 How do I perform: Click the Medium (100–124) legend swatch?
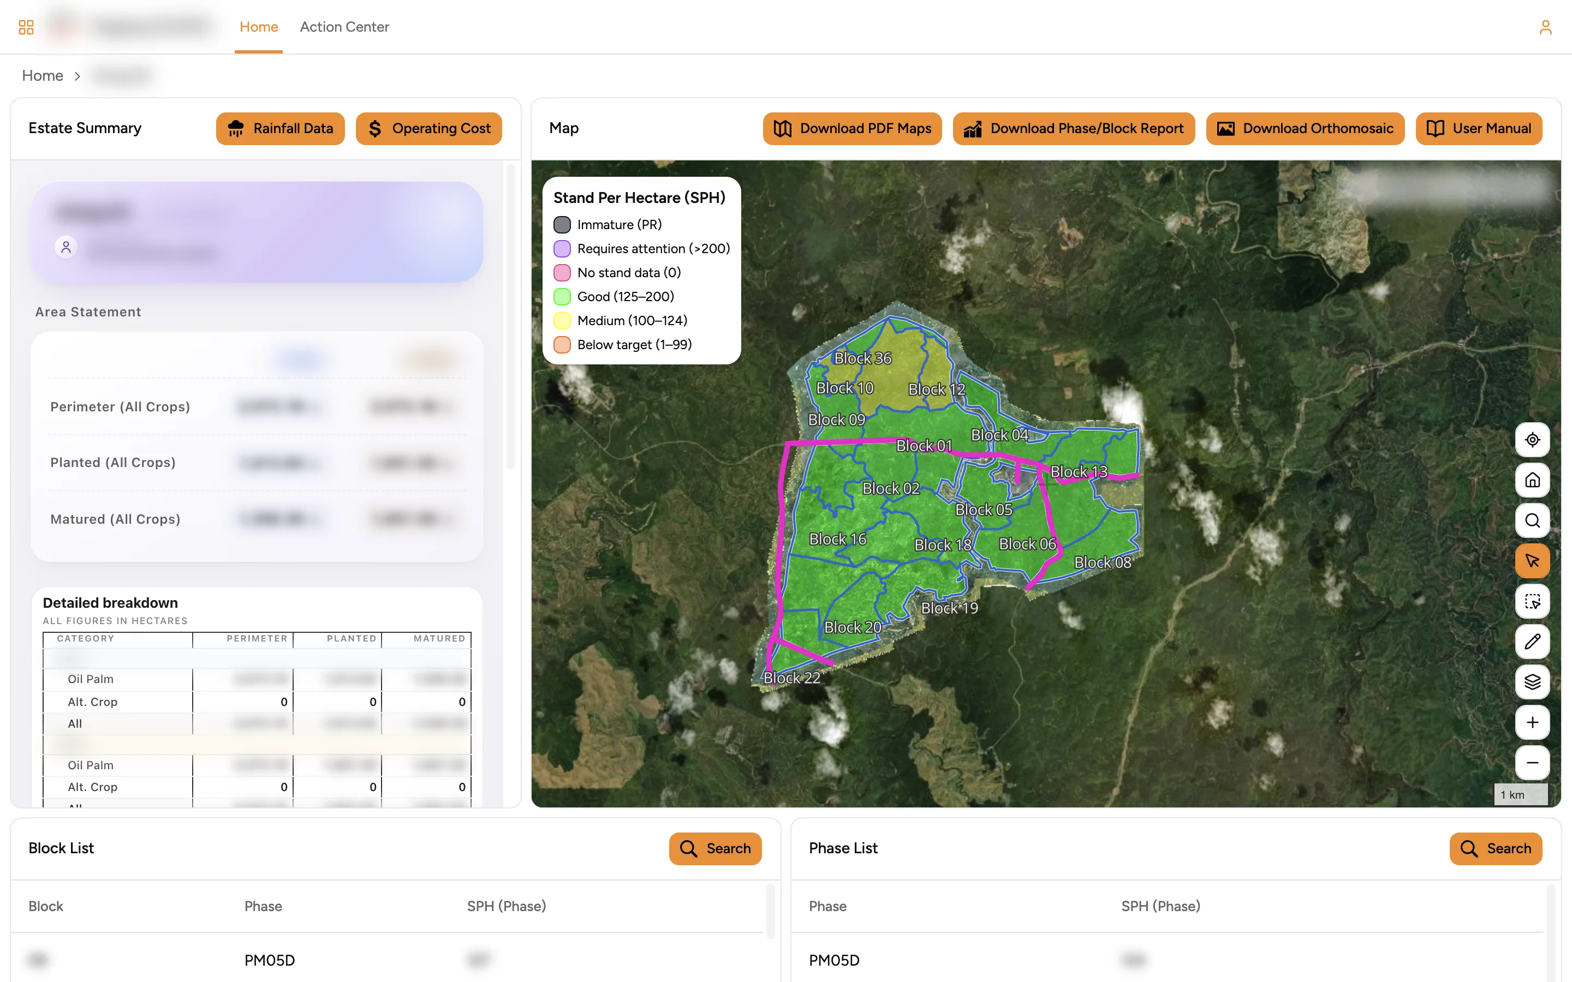click(562, 321)
